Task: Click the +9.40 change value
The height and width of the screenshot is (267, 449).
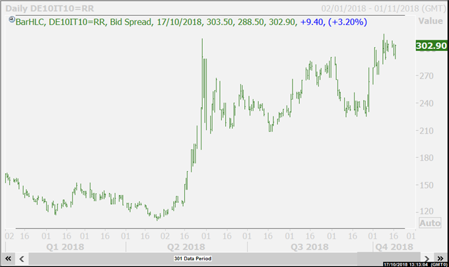Action: 312,22
